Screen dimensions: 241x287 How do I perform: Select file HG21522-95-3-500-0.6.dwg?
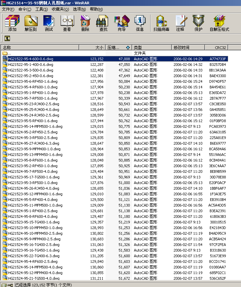[30, 70]
